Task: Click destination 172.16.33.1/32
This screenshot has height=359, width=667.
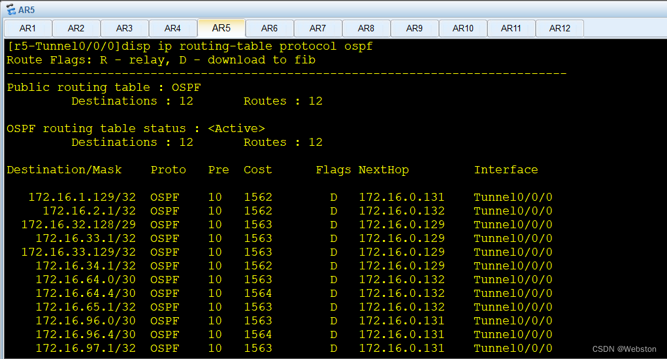Action: (x=86, y=239)
